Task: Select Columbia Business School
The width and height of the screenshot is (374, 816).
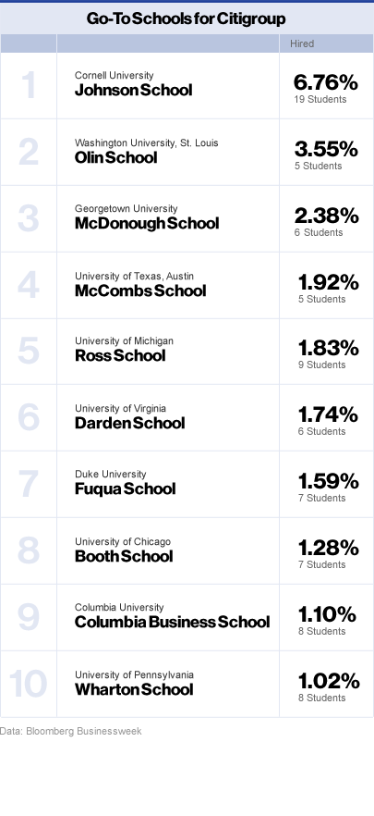Action: click(x=173, y=622)
